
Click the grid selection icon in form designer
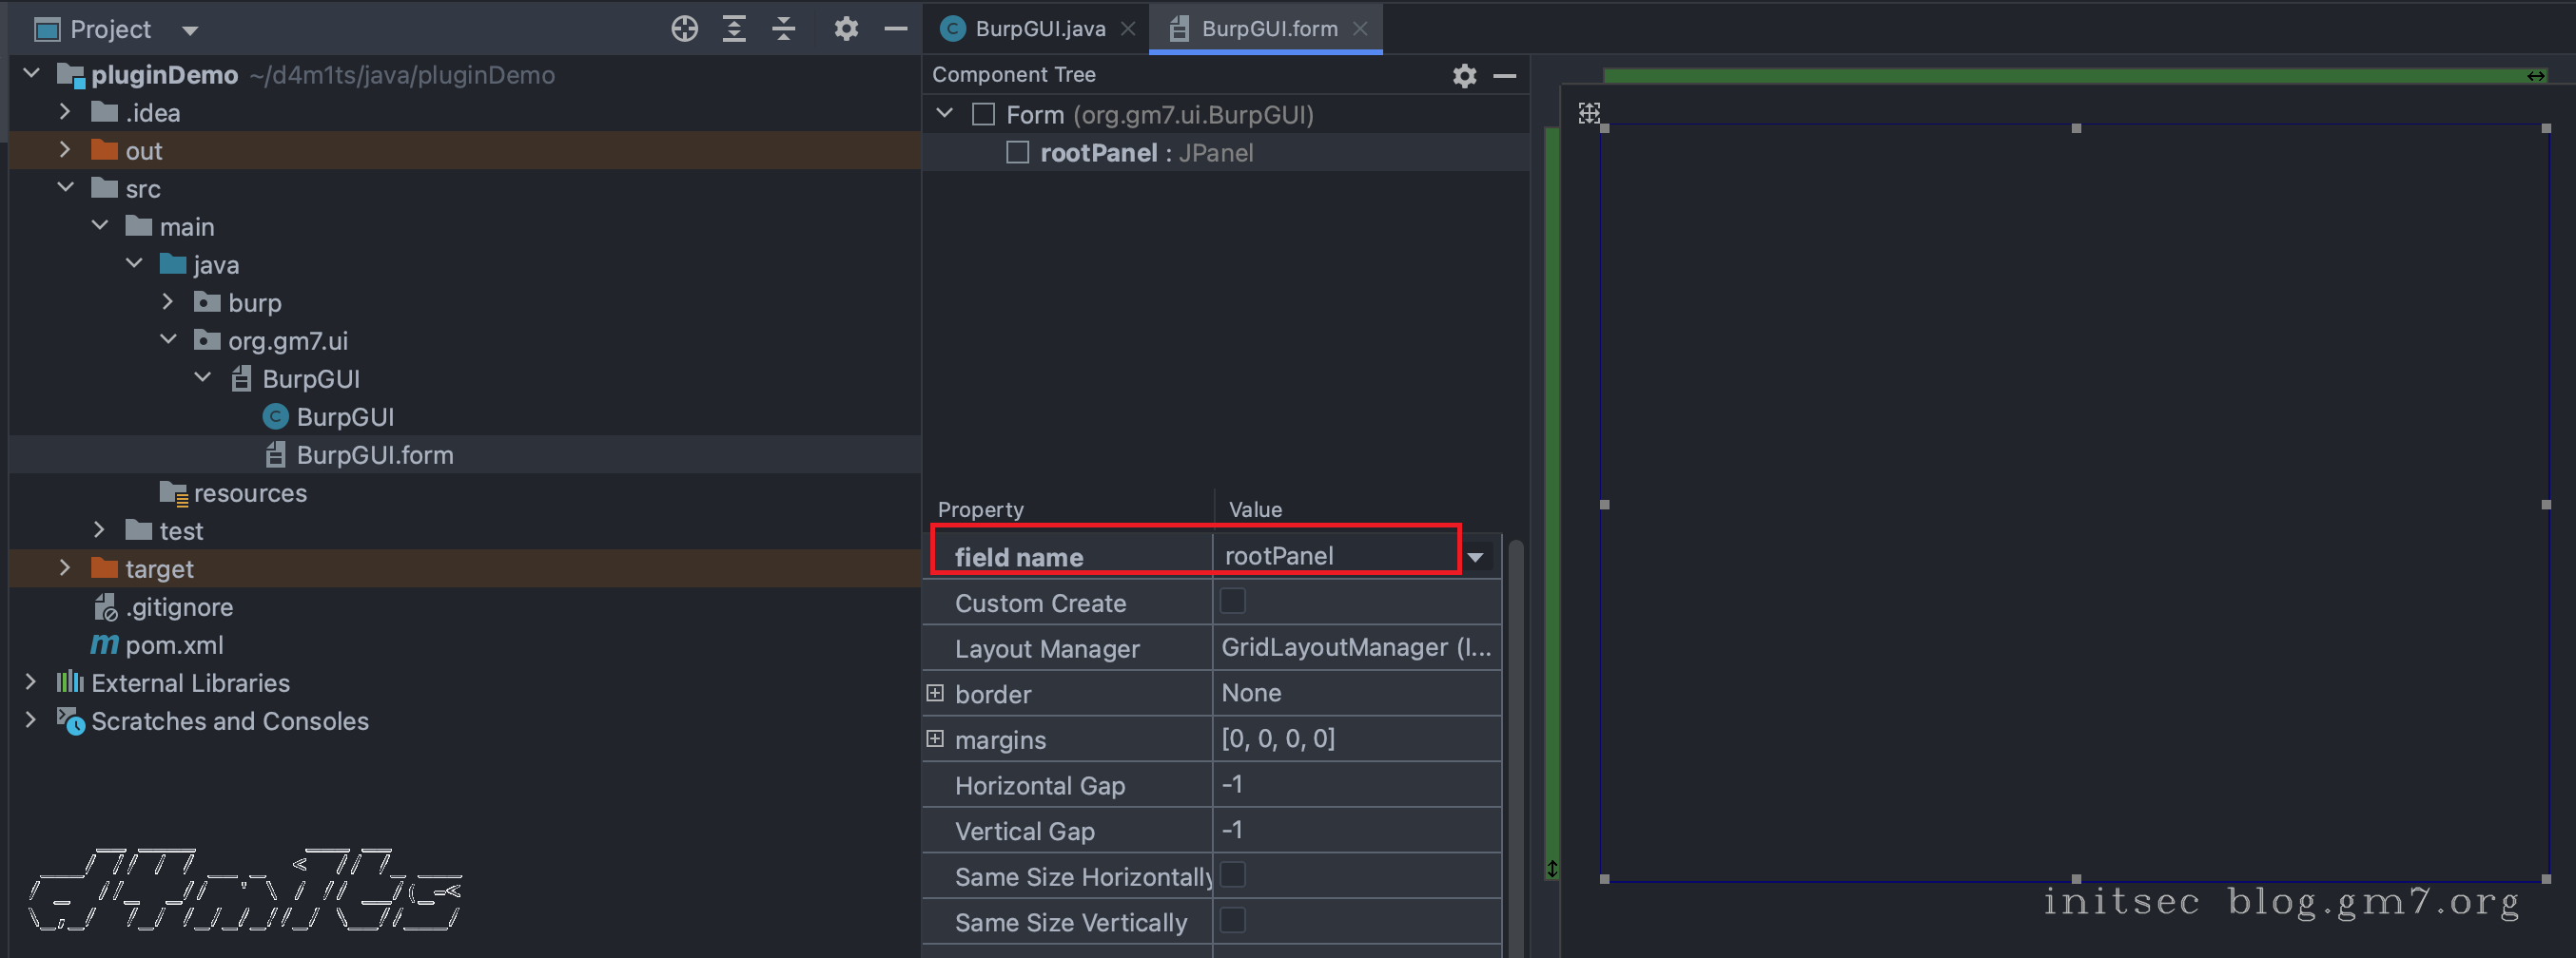click(x=1589, y=113)
